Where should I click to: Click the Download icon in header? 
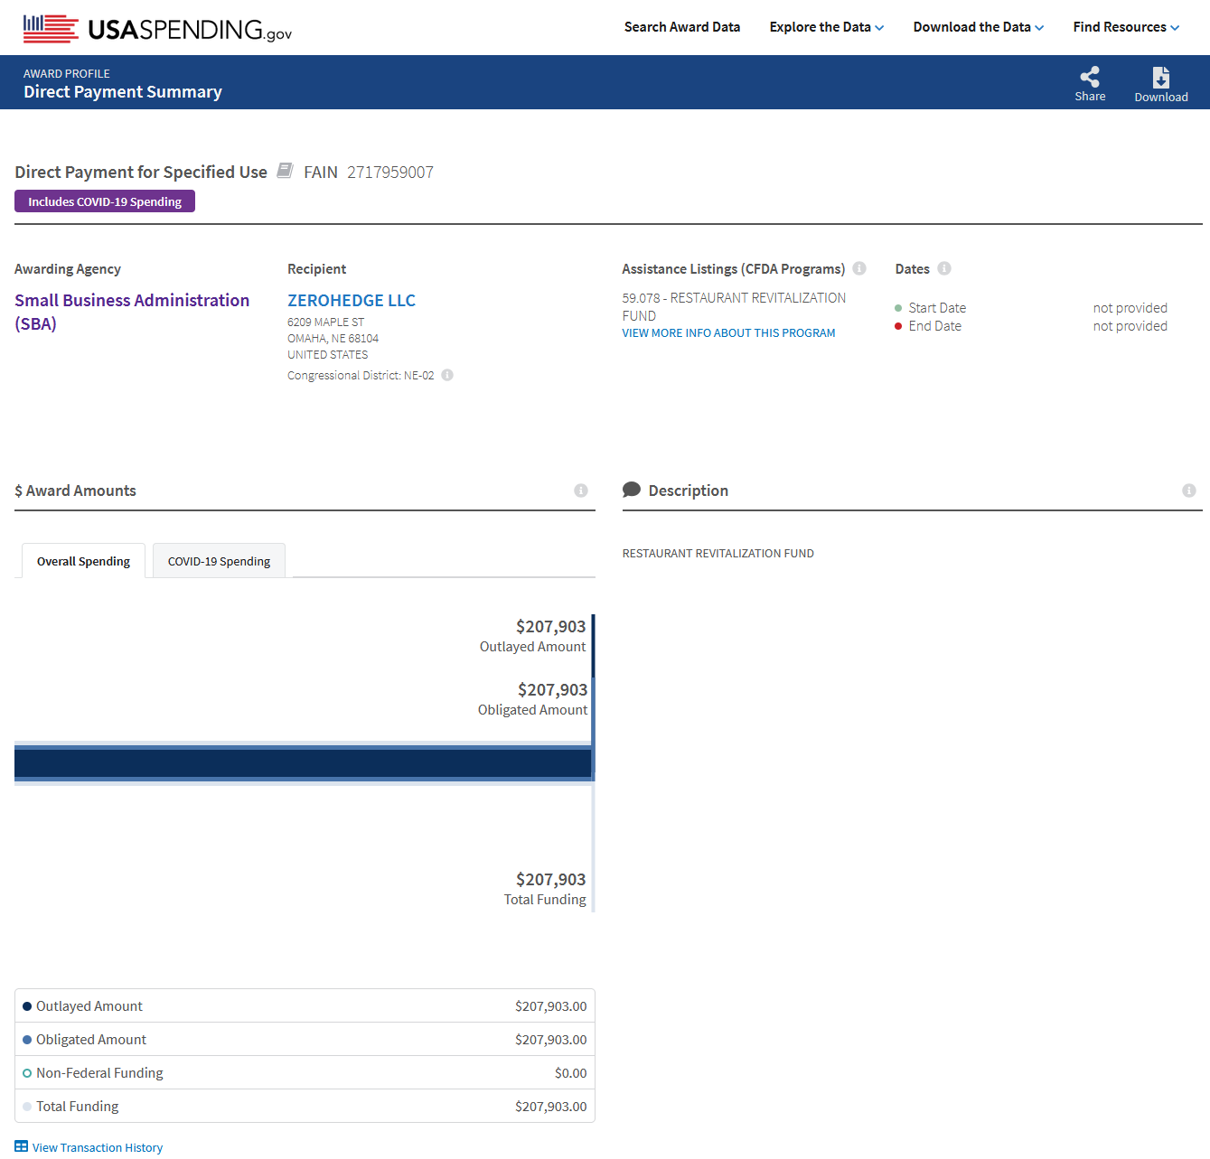[1161, 77]
